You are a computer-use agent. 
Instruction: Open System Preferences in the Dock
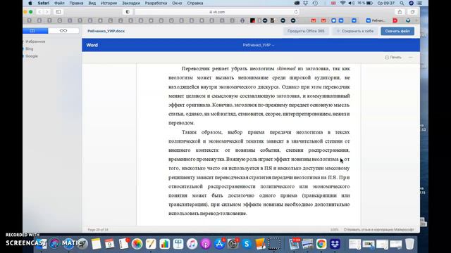[x=233, y=244]
